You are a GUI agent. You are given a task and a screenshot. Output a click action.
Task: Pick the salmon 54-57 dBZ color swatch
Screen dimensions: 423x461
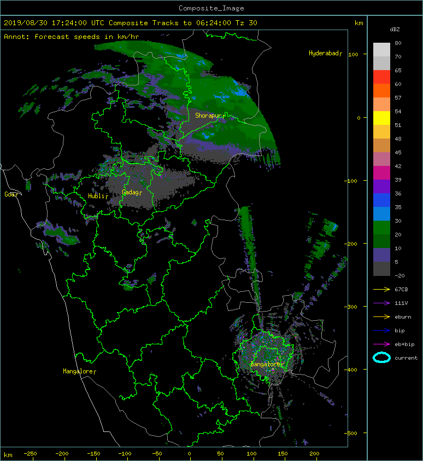[381, 105]
